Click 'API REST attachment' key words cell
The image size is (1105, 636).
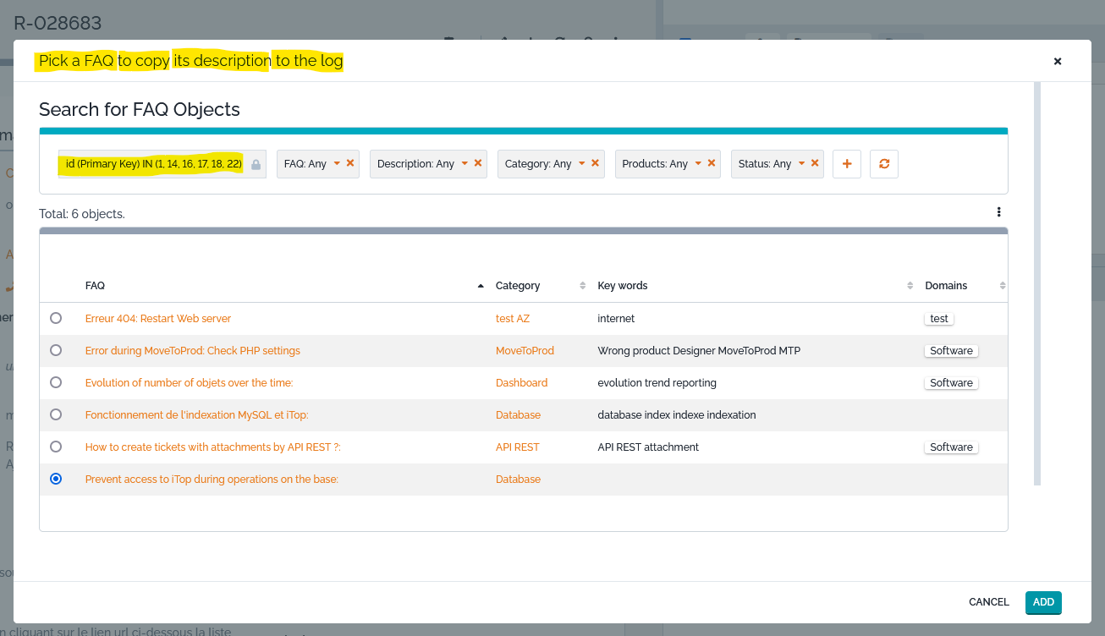648,447
